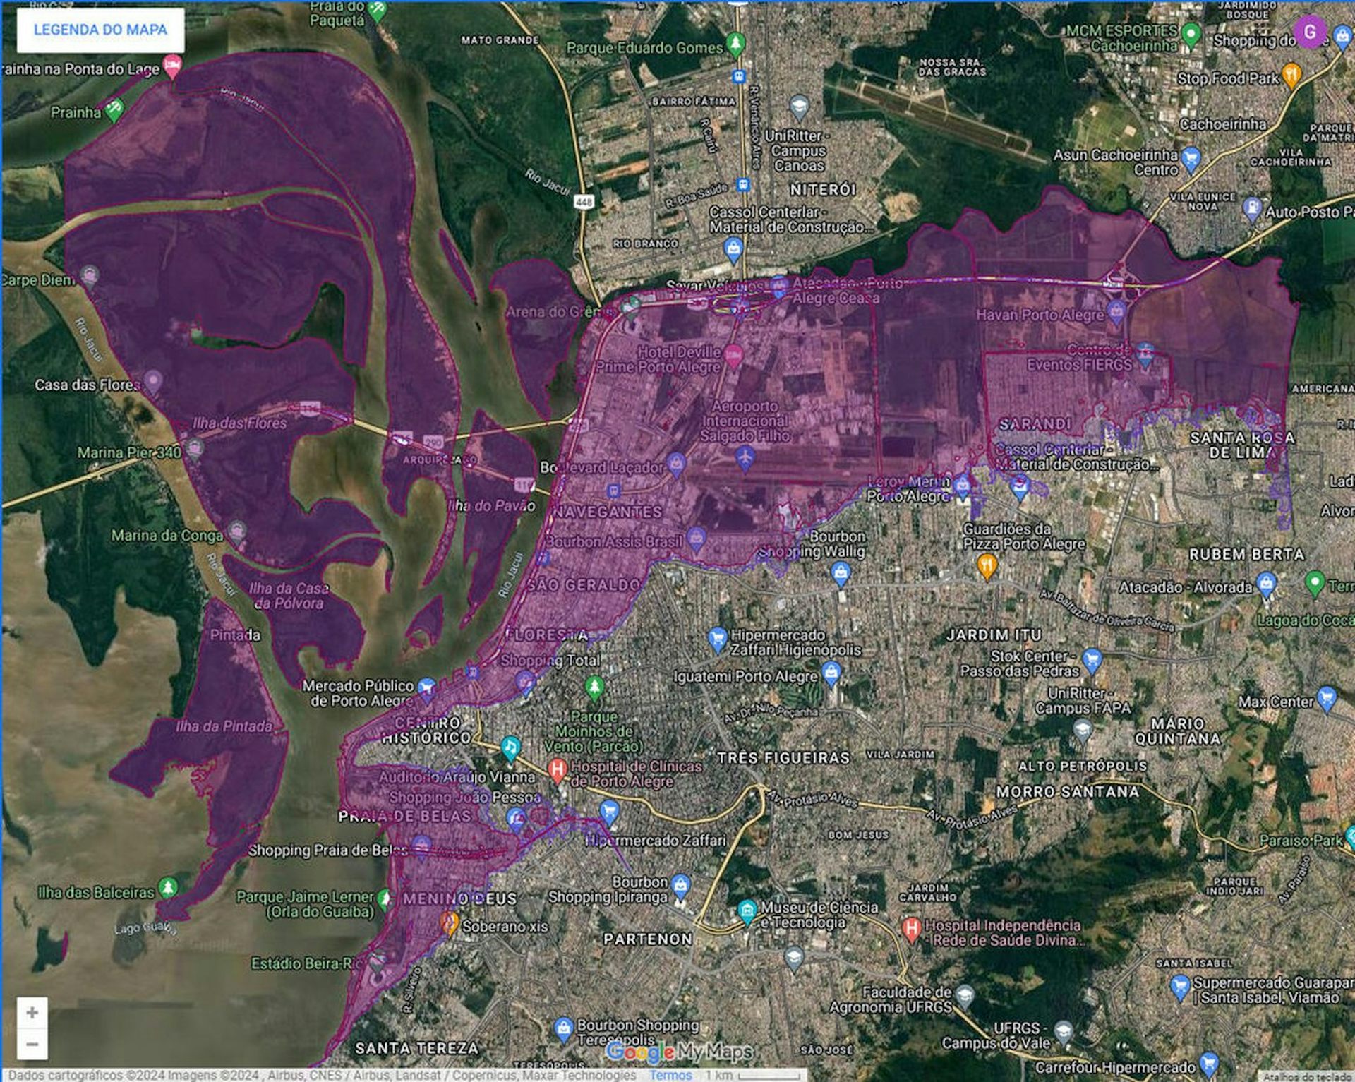Click the Marina da Conga marker

click(236, 532)
